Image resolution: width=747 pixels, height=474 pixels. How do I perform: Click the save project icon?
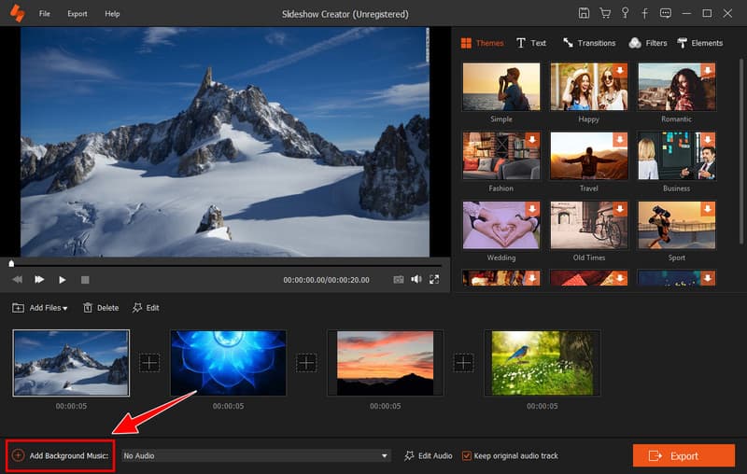coord(584,14)
